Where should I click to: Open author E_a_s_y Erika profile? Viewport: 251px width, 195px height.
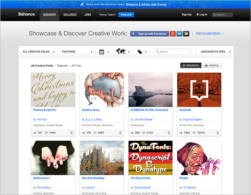pos(94,120)
